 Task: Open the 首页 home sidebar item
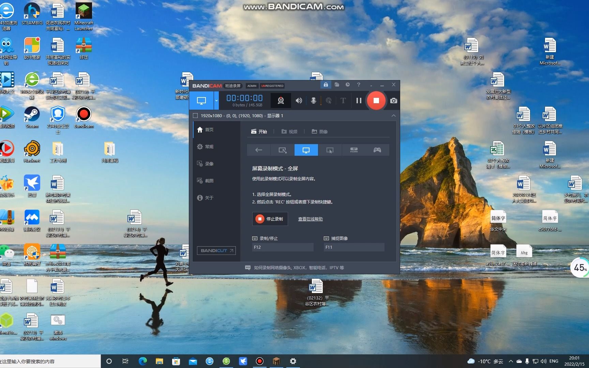(x=216, y=129)
